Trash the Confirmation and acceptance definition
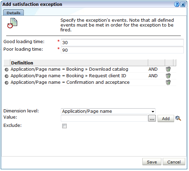 point(168,82)
